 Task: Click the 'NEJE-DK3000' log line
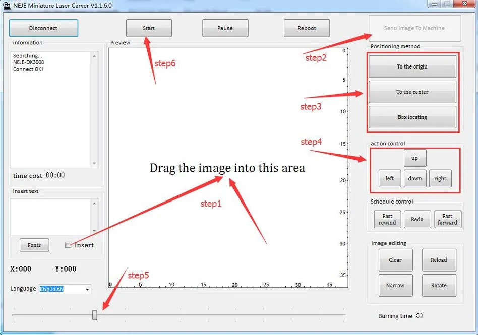[29, 62]
